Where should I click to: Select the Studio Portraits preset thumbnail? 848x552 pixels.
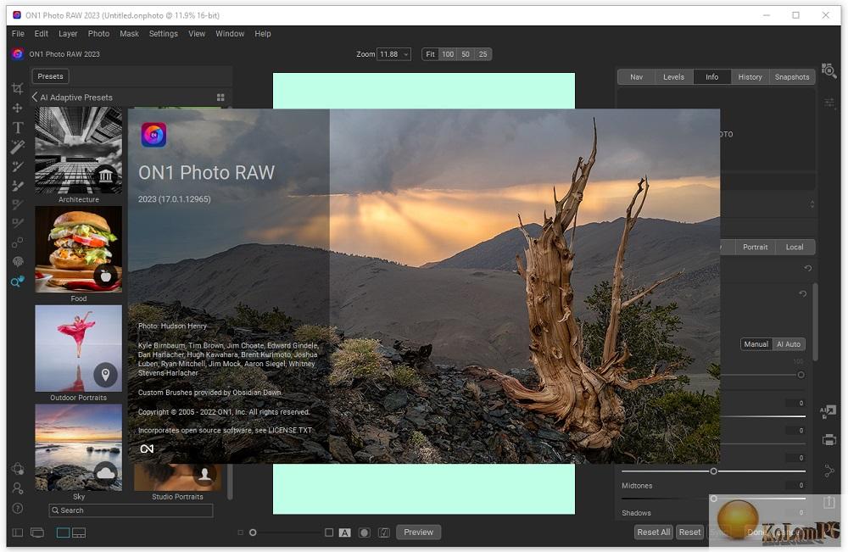(x=177, y=477)
